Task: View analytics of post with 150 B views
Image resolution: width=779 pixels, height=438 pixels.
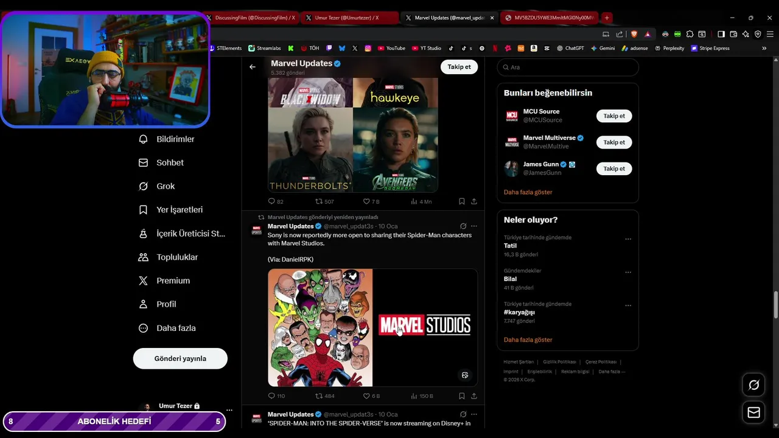Action: click(x=422, y=396)
